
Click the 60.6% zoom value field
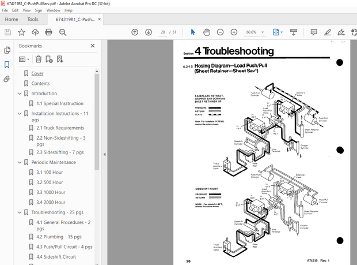(x=251, y=32)
